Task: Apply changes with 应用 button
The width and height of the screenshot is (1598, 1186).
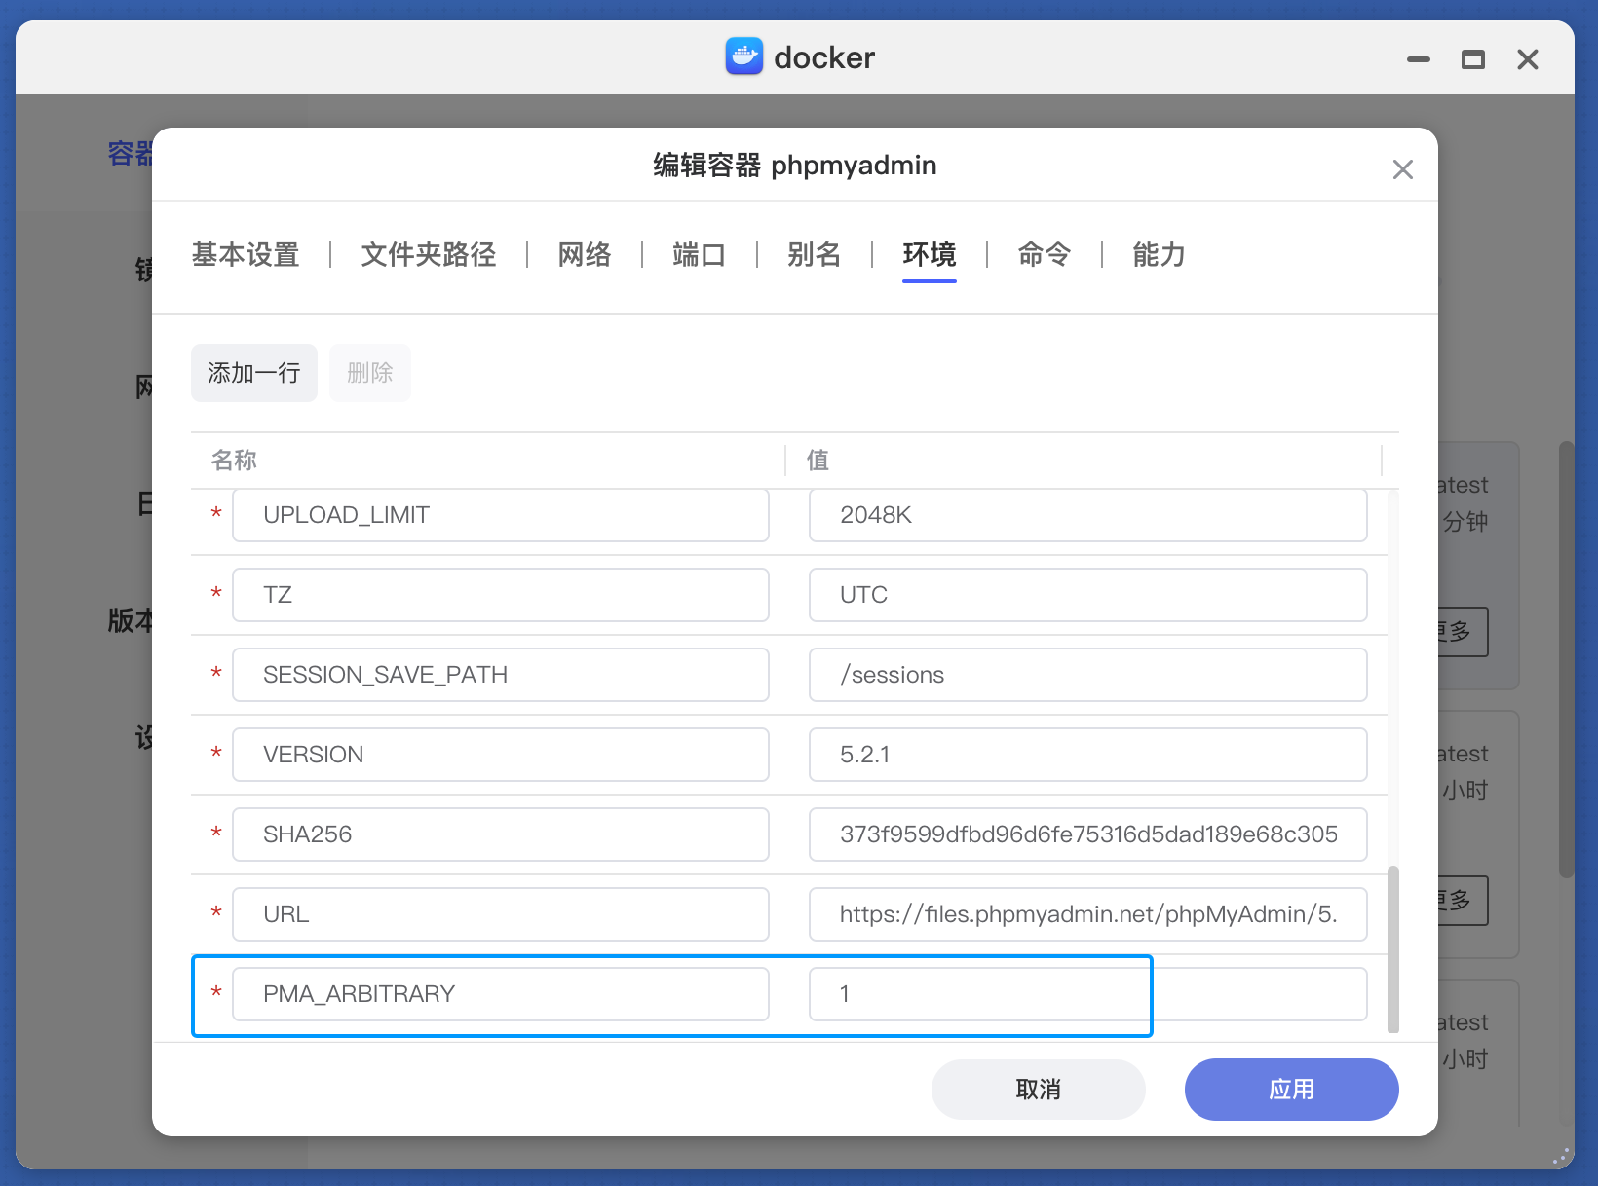Action: tap(1292, 1090)
